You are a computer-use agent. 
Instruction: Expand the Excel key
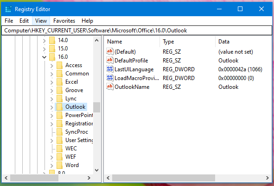(52, 82)
